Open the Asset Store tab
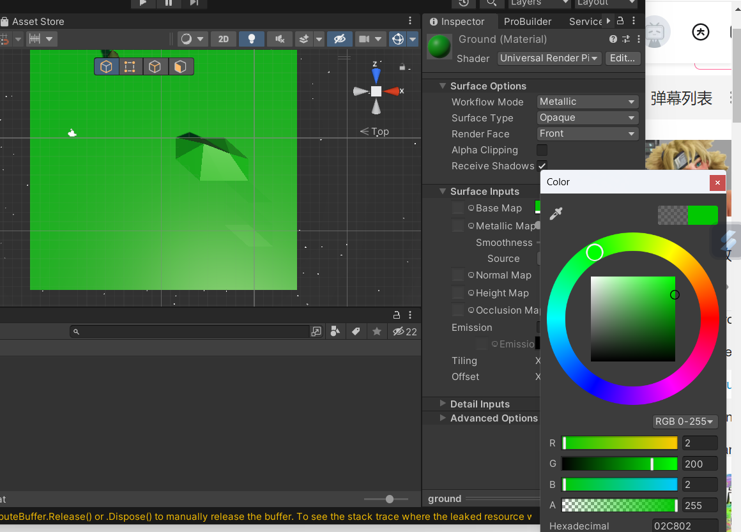Viewport: 741px width, 532px height. click(33, 21)
